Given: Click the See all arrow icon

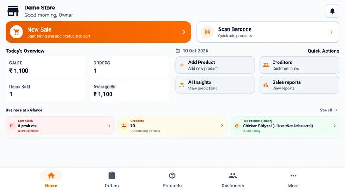Looking at the screenshot, I should 336,110.
